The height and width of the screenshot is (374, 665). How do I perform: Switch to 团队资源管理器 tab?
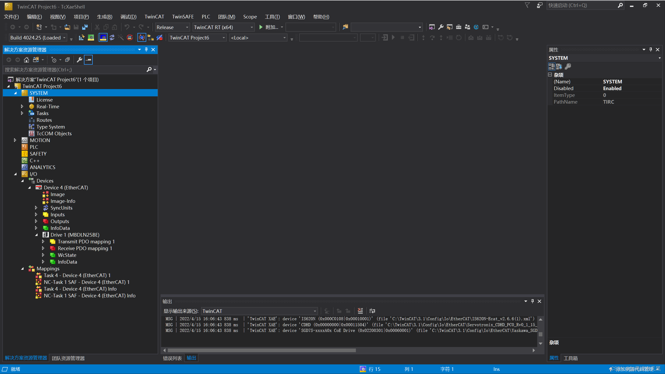(x=68, y=358)
